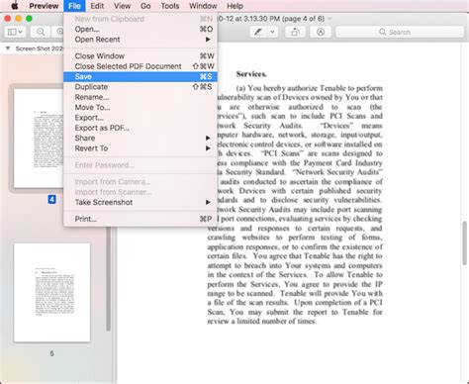469x384 pixels.
Task: Choose Print… from the File menu
Action: [141, 219]
